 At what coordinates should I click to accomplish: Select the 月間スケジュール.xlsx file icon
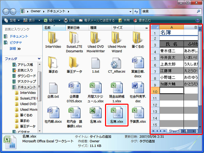pos(96,87)
